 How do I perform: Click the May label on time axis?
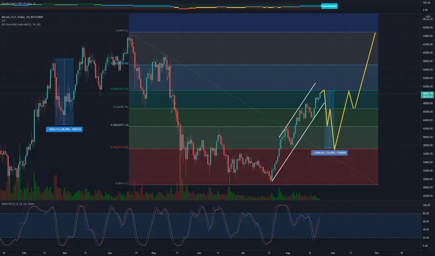click(x=154, y=253)
